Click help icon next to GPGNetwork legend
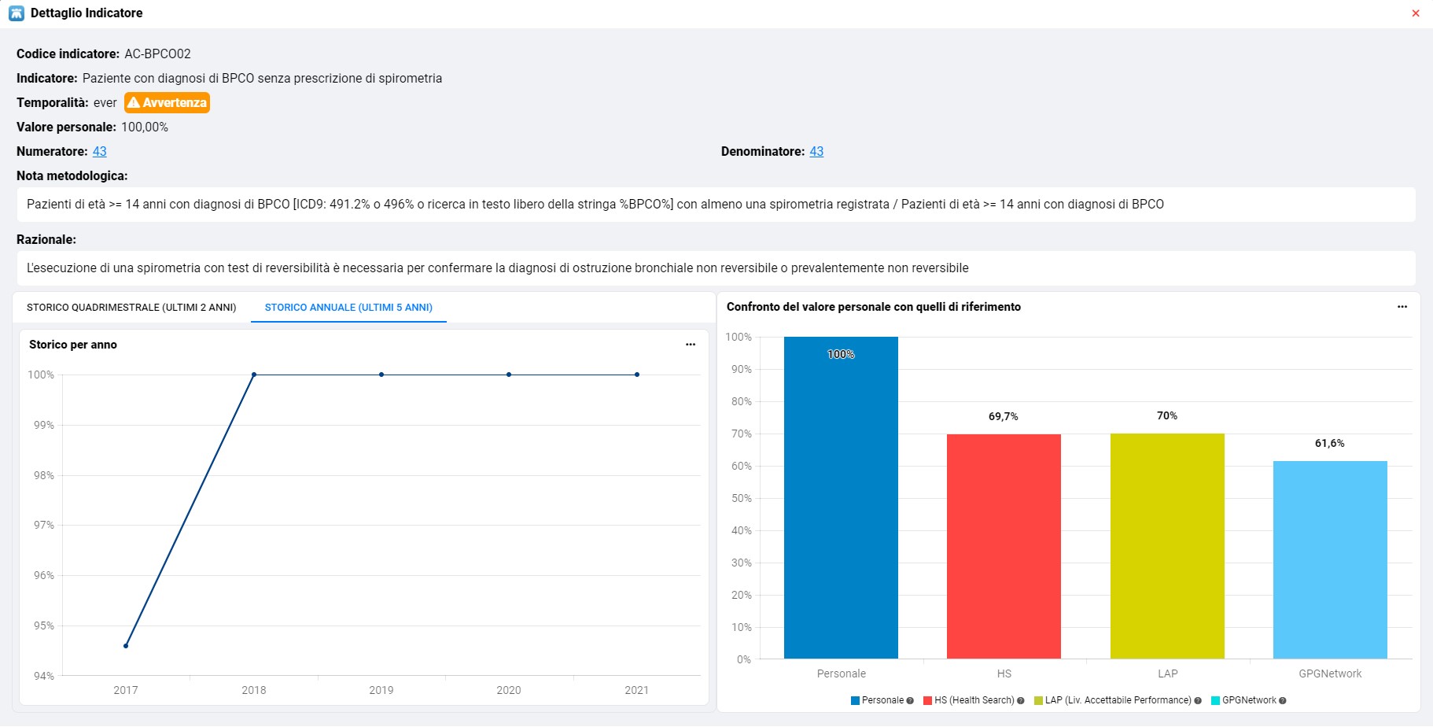The height and width of the screenshot is (727, 1433). click(x=1283, y=701)
